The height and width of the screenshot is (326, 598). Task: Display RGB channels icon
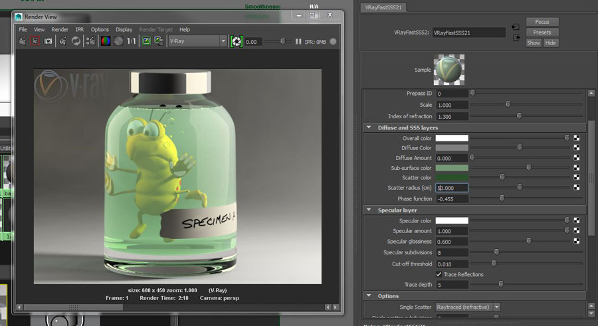(x=106, y=41)
